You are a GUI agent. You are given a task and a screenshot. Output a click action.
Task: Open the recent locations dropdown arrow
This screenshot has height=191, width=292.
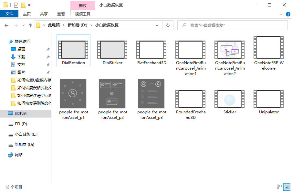(24, 25)
